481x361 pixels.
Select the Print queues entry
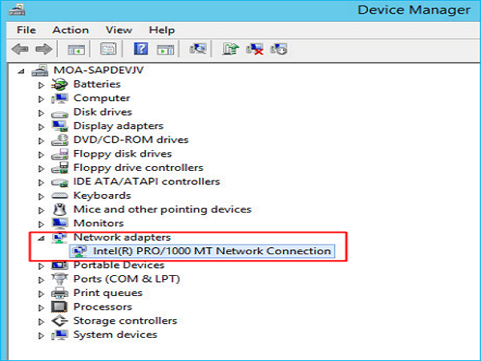pyautogui.click(x=107, y=293)
